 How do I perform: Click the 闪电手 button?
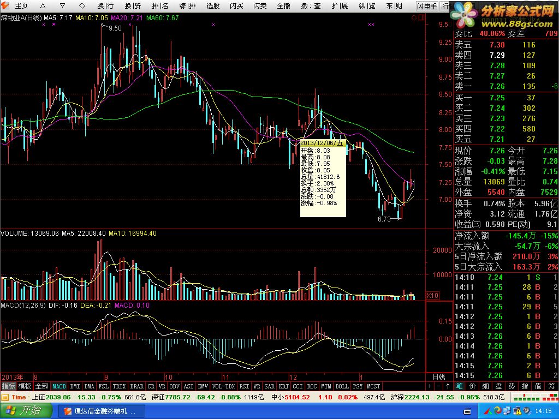tap(427, 5)
